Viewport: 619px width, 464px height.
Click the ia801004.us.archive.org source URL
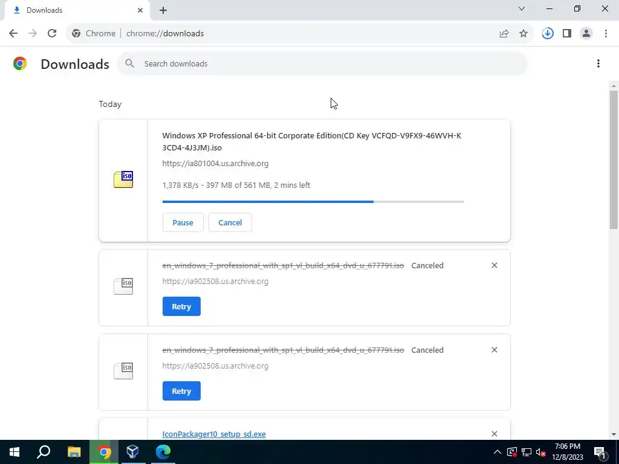tap(215, 163)
